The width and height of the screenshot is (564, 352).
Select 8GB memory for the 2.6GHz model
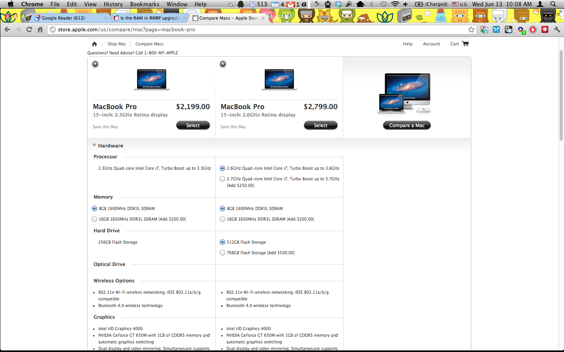(x=222, y=208)
